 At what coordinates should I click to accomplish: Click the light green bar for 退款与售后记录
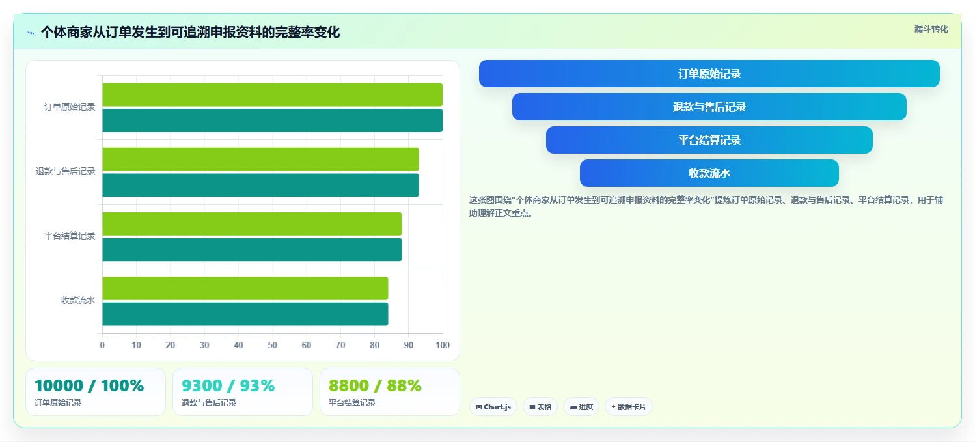(260, 159)
